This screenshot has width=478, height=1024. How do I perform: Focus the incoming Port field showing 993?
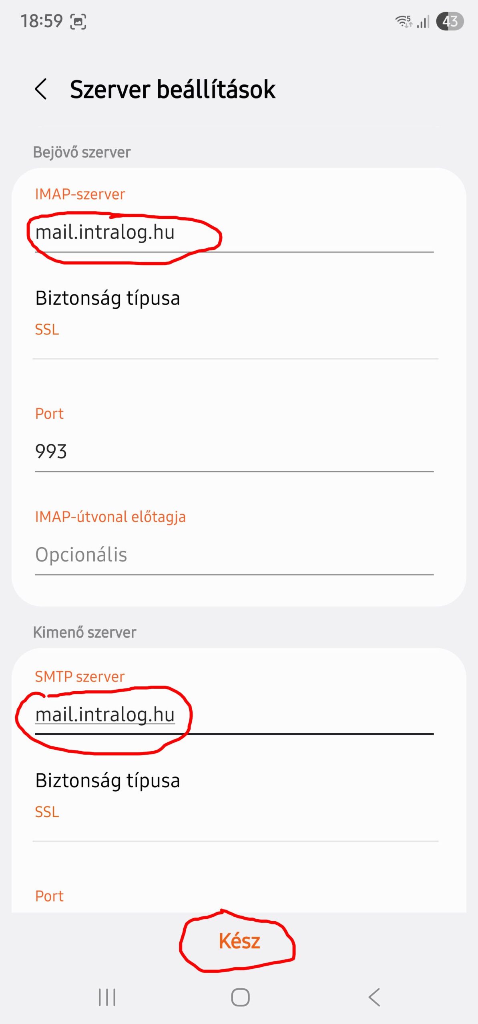coord(234,452)
